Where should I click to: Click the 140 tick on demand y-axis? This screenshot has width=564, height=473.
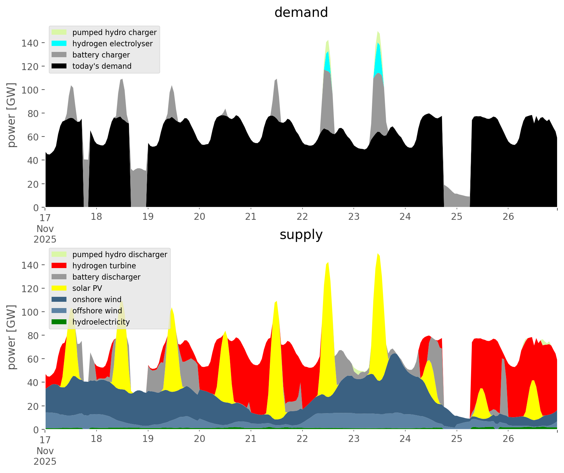click(x=30, y=43)
